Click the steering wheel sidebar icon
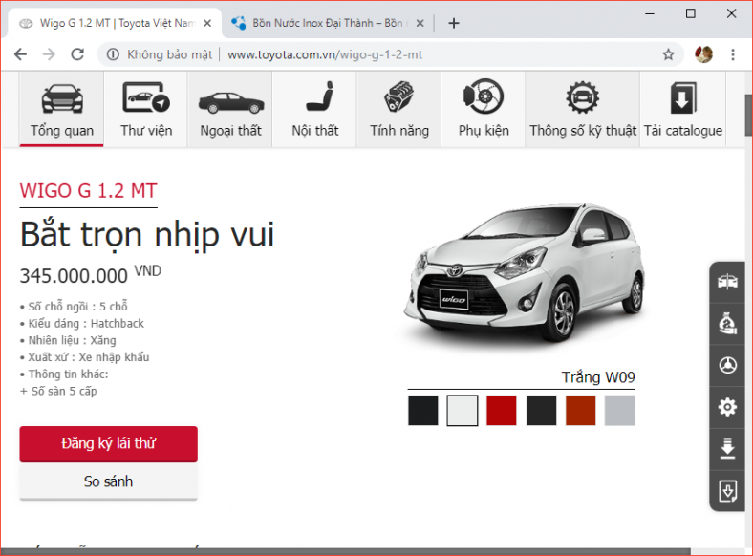Image resolution: width=753 pixels, height=556 pixels. [727, 366]
